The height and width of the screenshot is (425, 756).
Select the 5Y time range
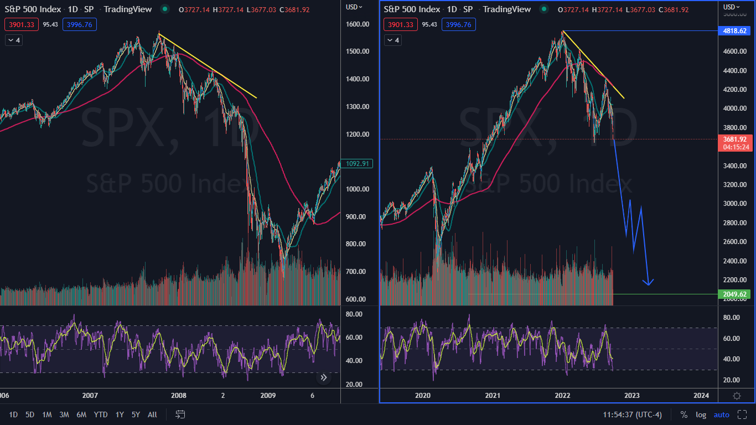tap(136, 414)
